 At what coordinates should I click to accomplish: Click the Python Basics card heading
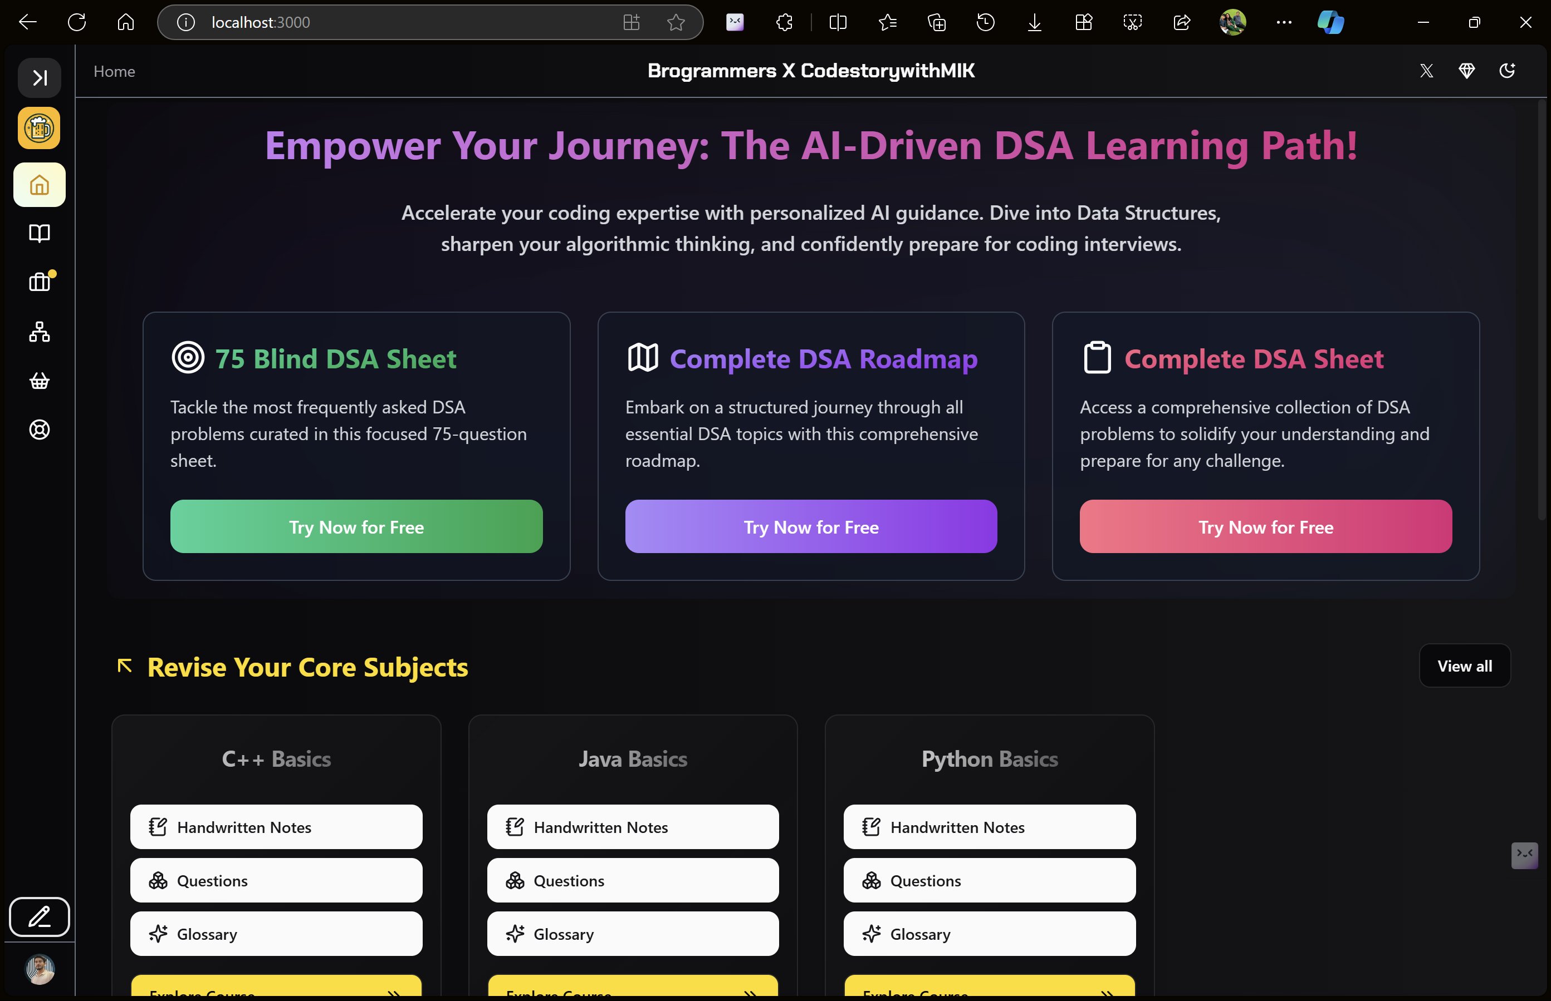(x=990, y=759)
